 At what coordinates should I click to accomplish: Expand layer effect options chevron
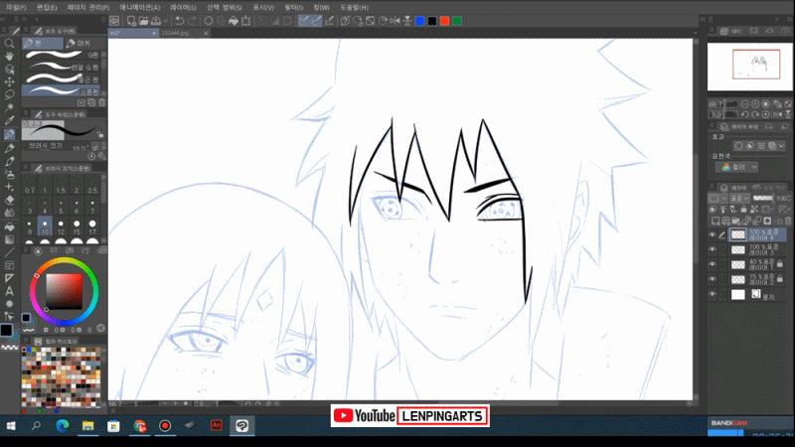point(782,146)
